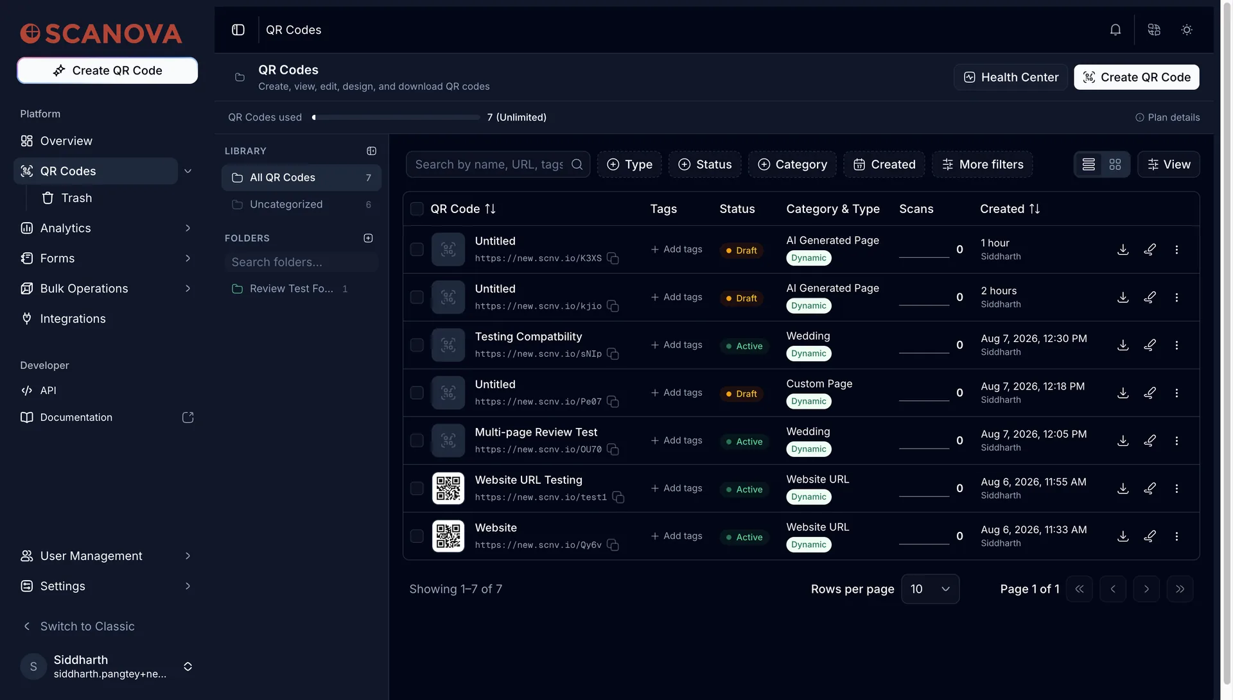Click Create QR Code in page header

click(x=1137, y=78)
